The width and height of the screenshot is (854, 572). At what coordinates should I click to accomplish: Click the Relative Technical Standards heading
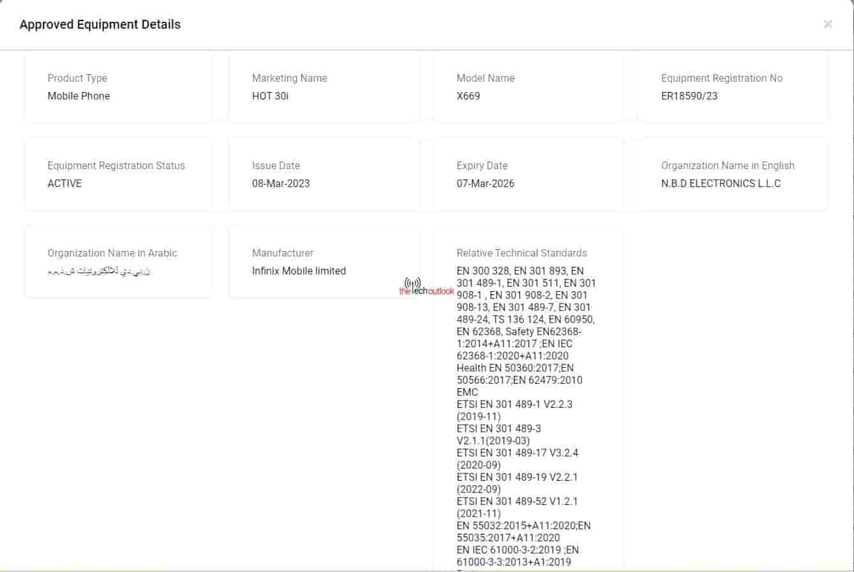(x=521, y=253)
